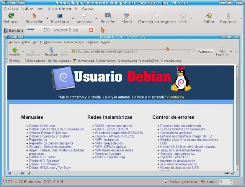Expand the Ventana dropdown arrow
Viewport: 245px width, 187px height.
click(x=96, y=18)
